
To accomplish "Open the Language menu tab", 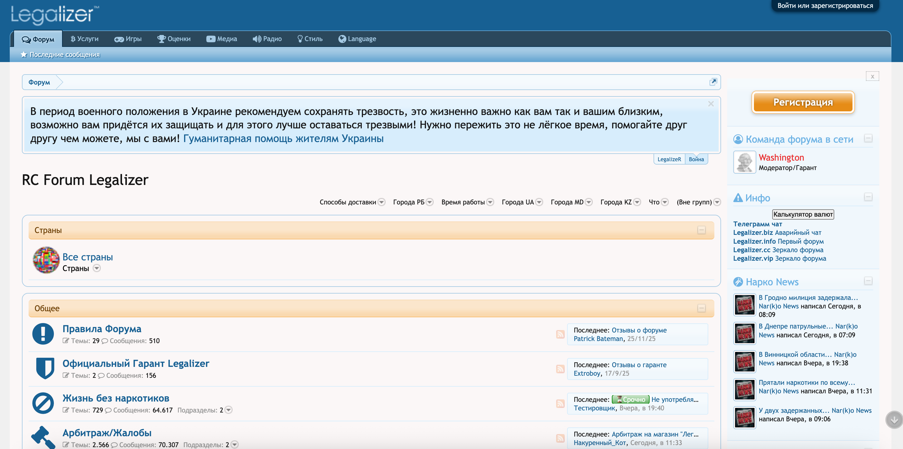I will [x=357, y=39].
